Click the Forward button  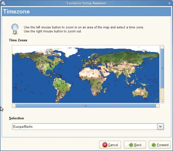point(160,145)
